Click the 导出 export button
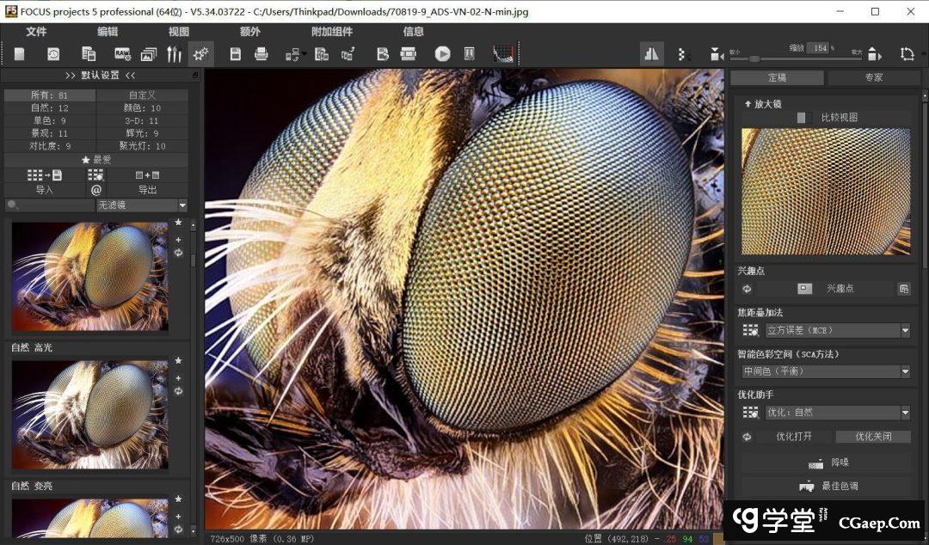This screenshot has height=545, width=929. tap(147, 190)
